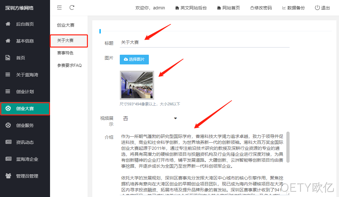Open 蓝海湾企业 menu in the sidebar
Screen dimensions: 339x197
25,159
